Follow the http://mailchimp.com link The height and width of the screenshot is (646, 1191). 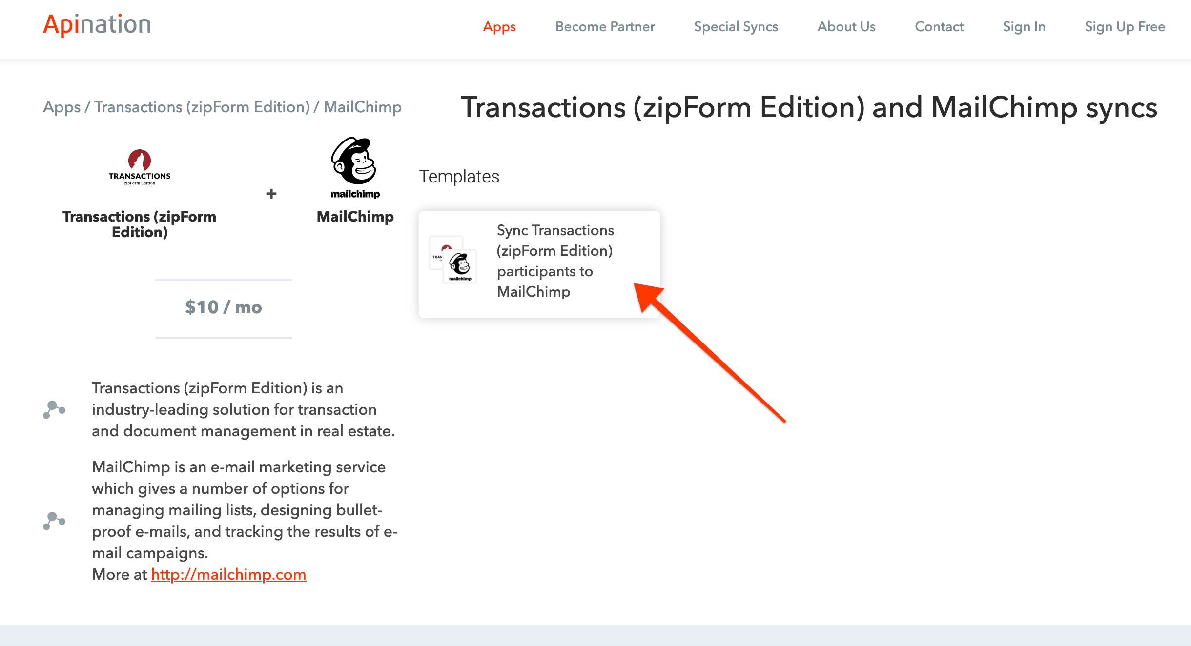point(228,574)
